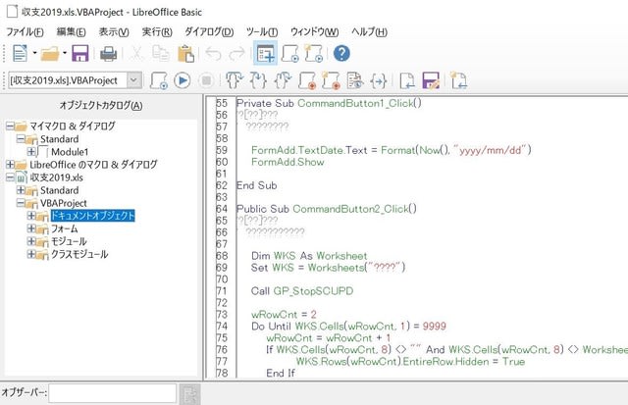Open the Select Module icon
Image resolution: width=628 pixels, height=405 pixels.
coord(314,53)
